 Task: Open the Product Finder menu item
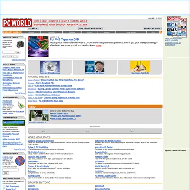tap(66, 25)
